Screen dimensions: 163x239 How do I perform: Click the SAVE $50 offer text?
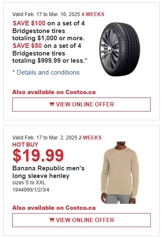coord(27,46)
